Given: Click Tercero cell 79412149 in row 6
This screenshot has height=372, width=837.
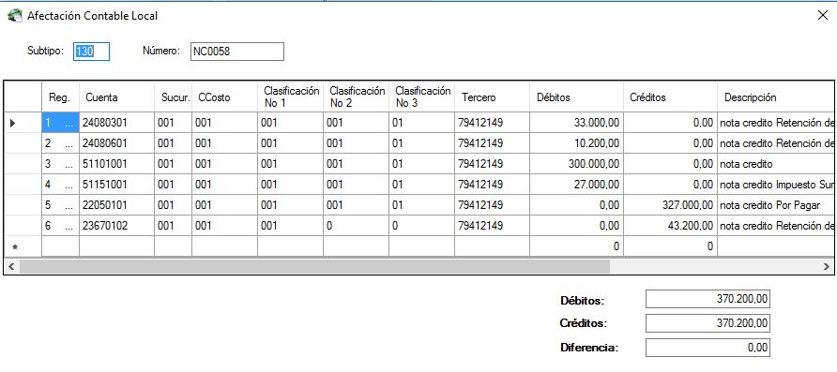Looking at the screenshot, I should (x=492, y=226).
